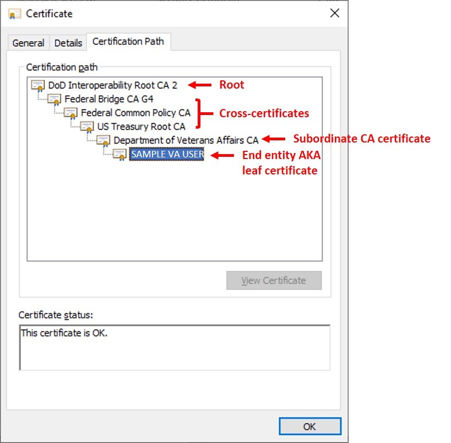Click the Federal Bridge CA G4 certificate icon
The height and width of the screenshot is (443, 451).
pos(55,100)
